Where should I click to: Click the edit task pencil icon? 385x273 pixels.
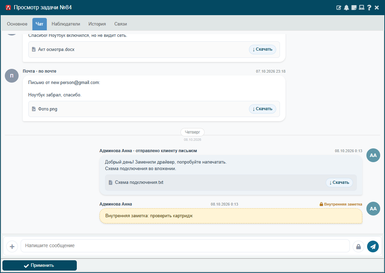339,8
